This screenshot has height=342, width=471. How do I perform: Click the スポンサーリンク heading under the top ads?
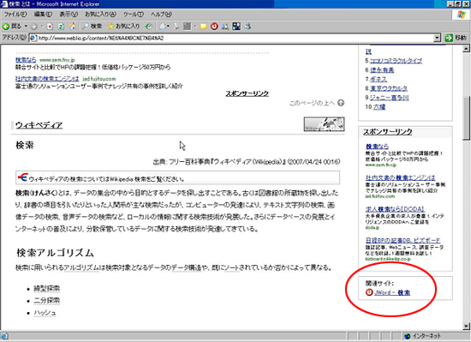click(x=247, y=93)
